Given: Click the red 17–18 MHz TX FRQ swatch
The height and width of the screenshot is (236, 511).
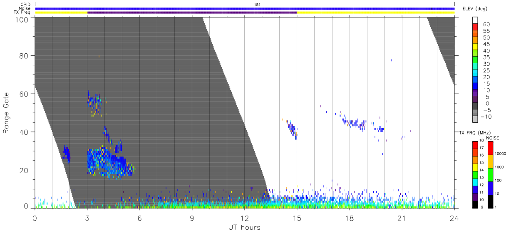Looking at the screenshot, I should point(475,144).
